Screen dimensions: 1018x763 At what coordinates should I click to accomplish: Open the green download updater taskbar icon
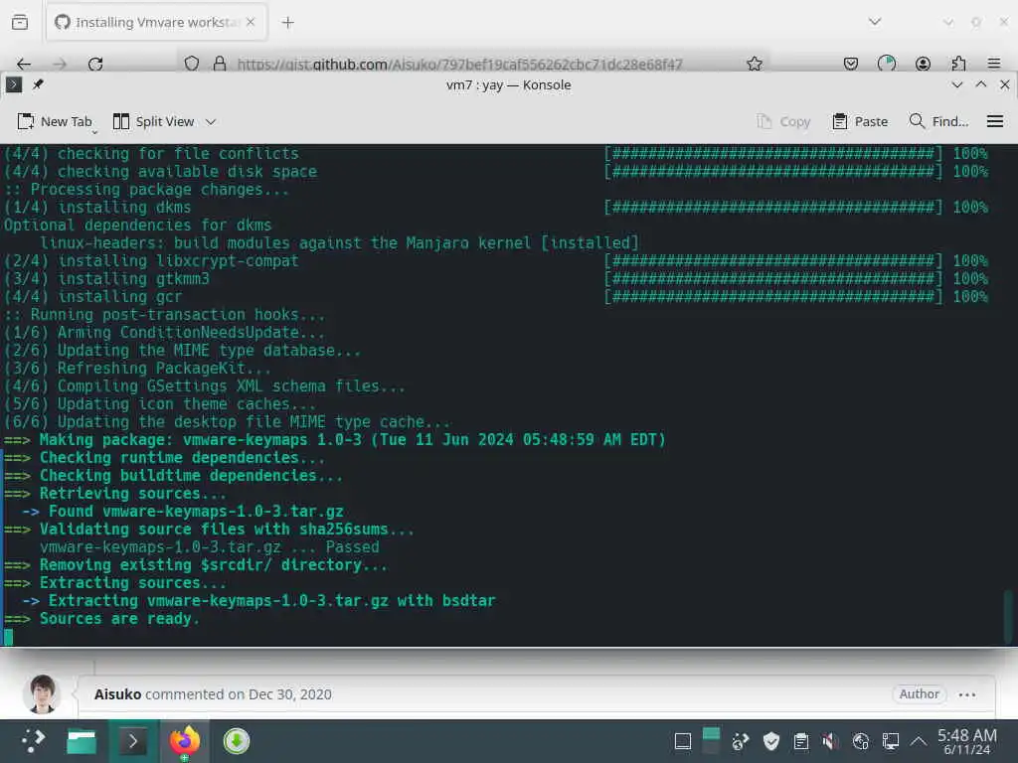(237, 741)
